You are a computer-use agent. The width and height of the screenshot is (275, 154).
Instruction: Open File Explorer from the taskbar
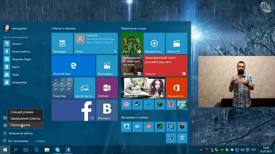[47, 150]
